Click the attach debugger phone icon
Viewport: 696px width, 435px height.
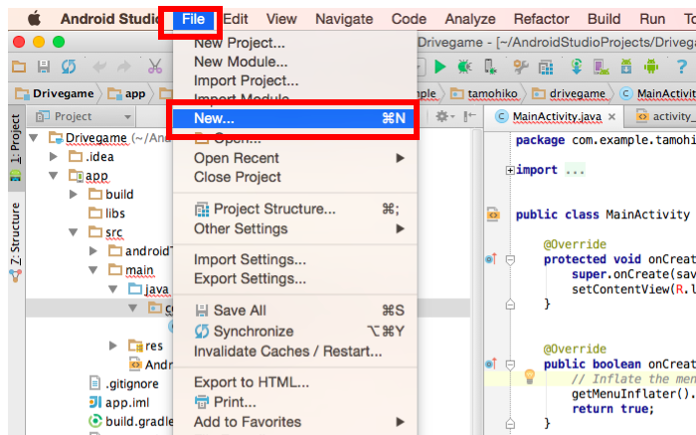click(x=490, y=67)
